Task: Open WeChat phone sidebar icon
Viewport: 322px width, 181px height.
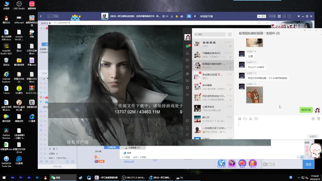Action: (187, 128)
